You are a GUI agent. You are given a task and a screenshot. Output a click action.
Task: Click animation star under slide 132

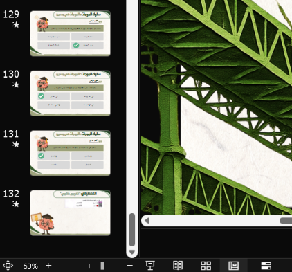[16, 204]
